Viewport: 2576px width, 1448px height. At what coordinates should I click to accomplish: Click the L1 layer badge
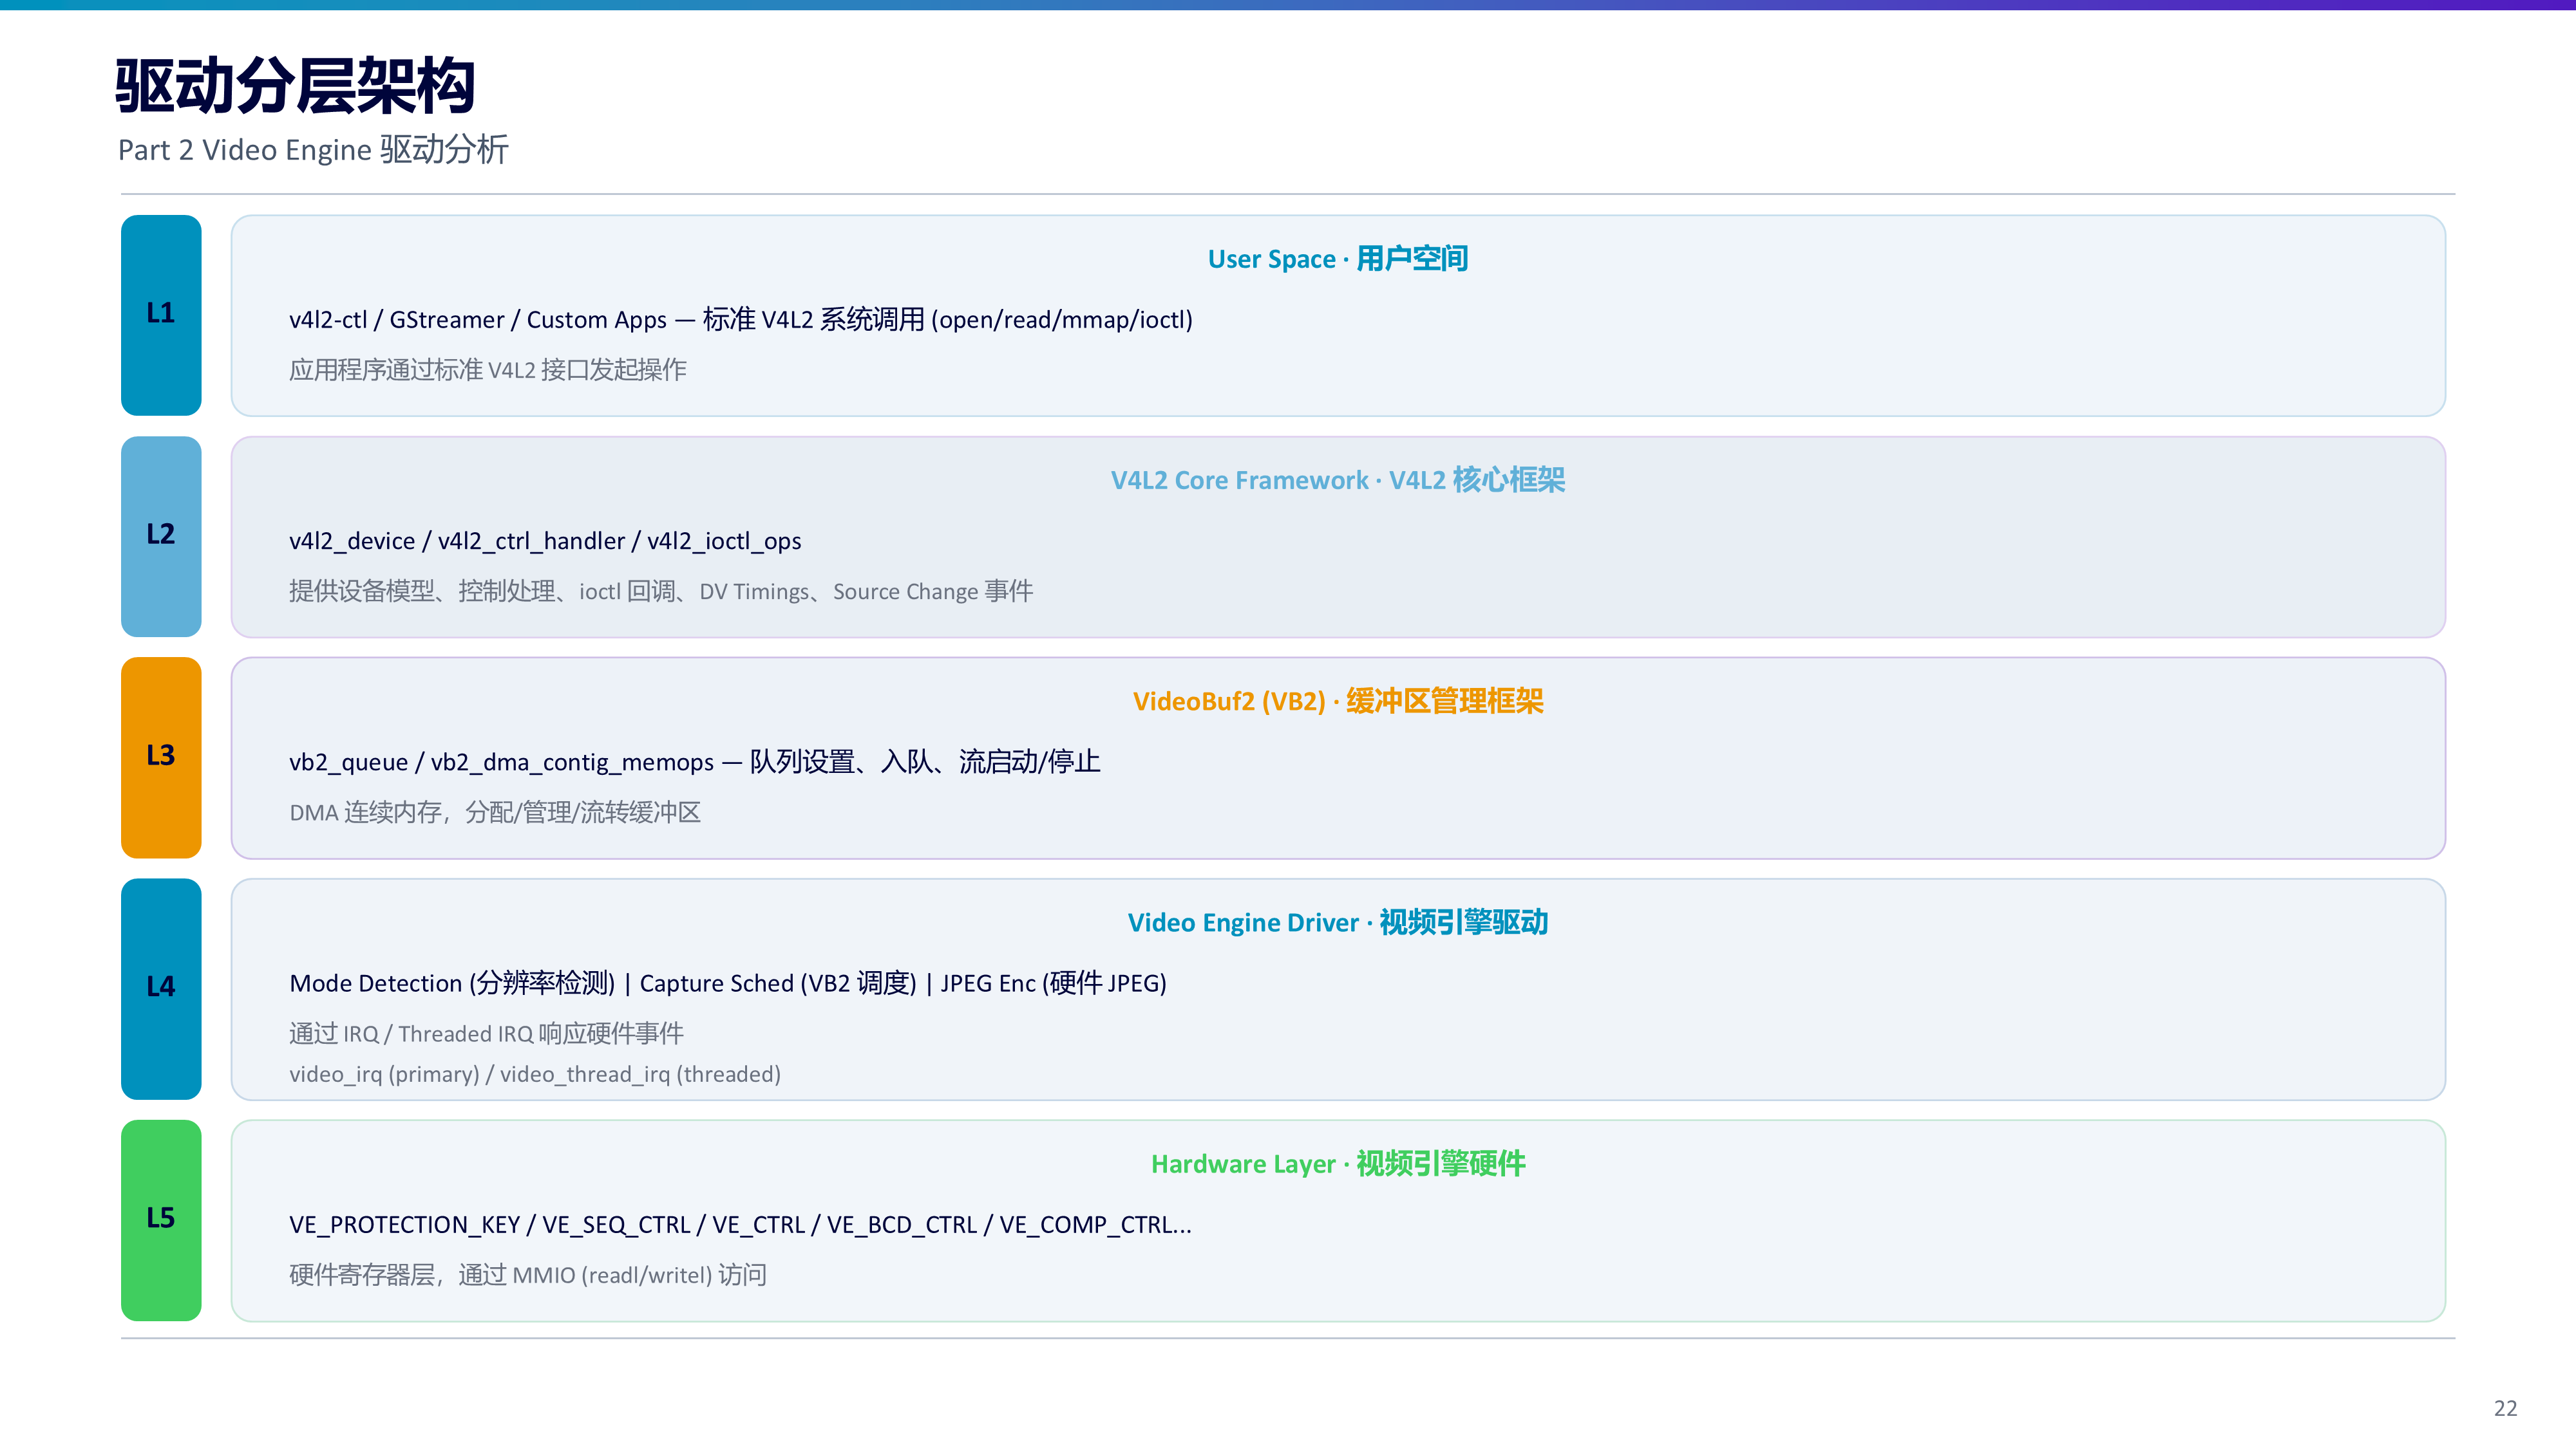(161, 315)
